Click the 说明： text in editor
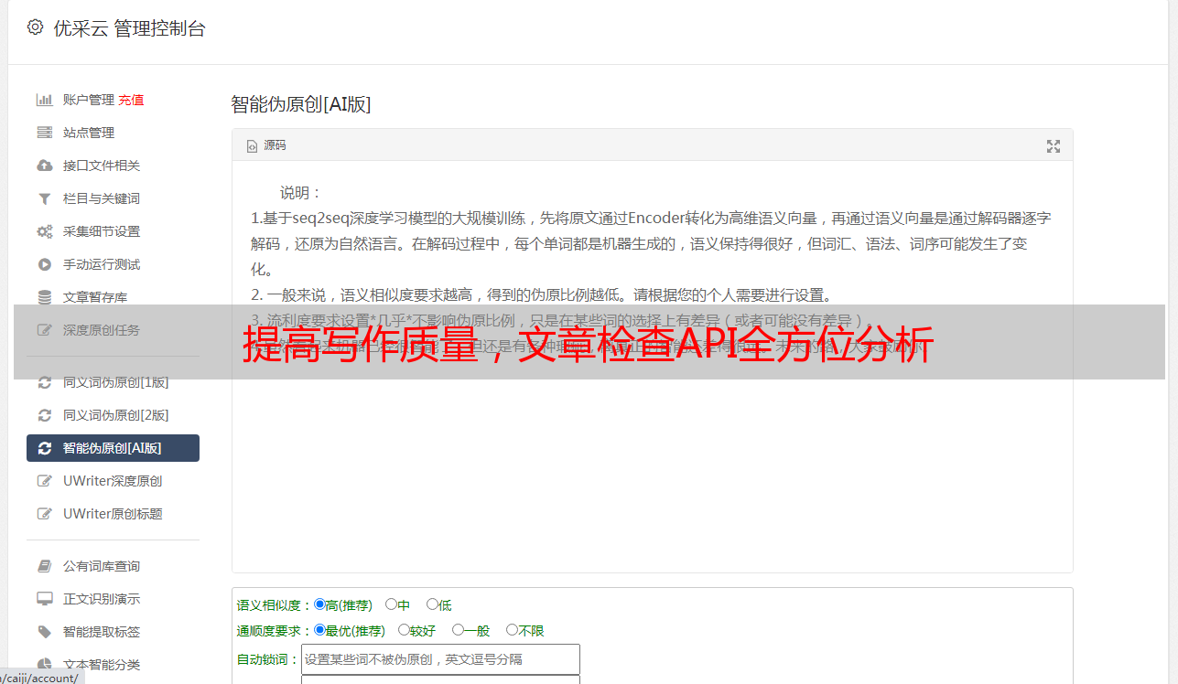This screenshot has width=1178, height=684. [x=301, y=193]
